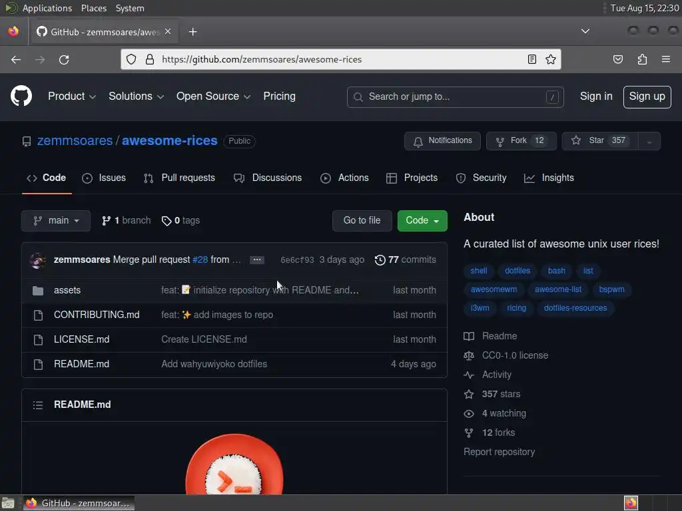The image size is (682, 511).
Task: Expand the green Code dropdown
Action: coord(422,221)
